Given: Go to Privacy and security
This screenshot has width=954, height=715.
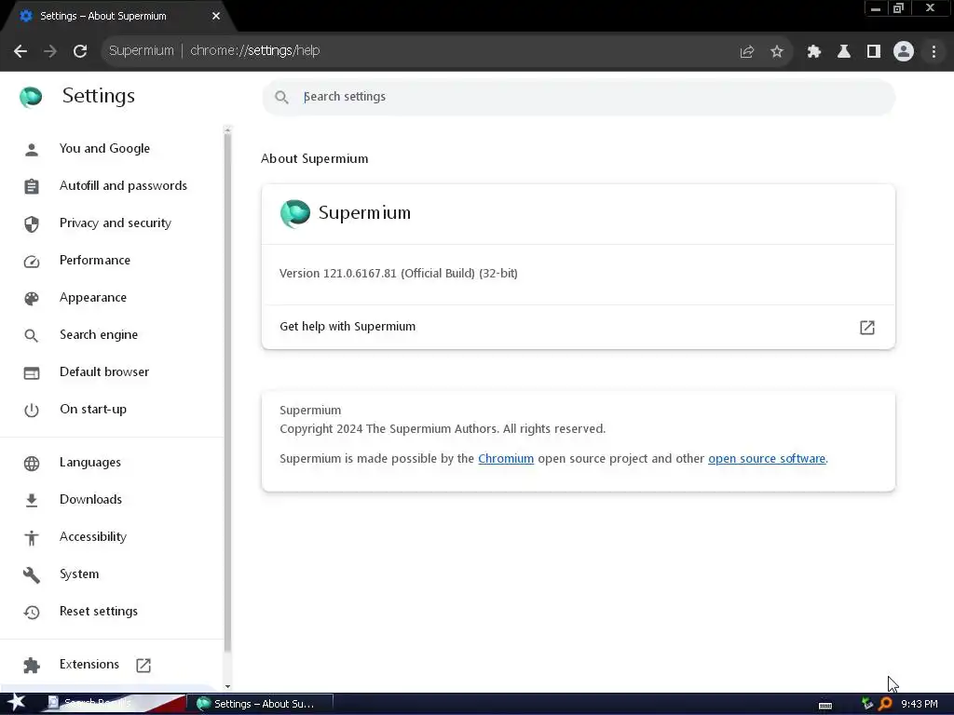Looking at the screenshot, I should pyautogui.click(x=115, y=223).
